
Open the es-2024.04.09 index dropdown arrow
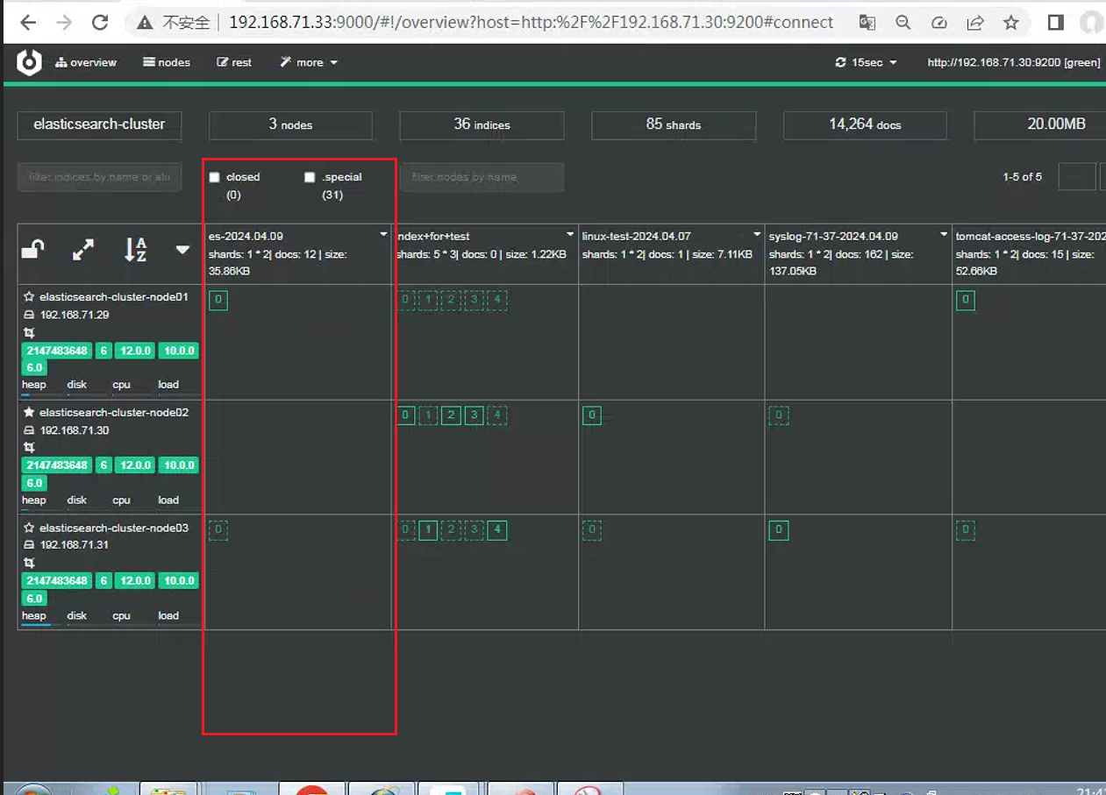pos(383,235)
